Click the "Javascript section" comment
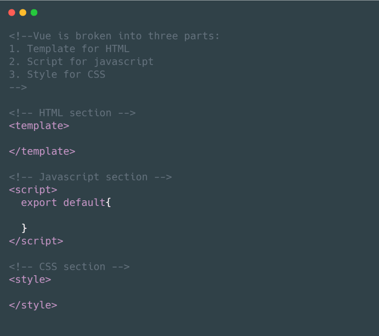 tap(90, 177)
